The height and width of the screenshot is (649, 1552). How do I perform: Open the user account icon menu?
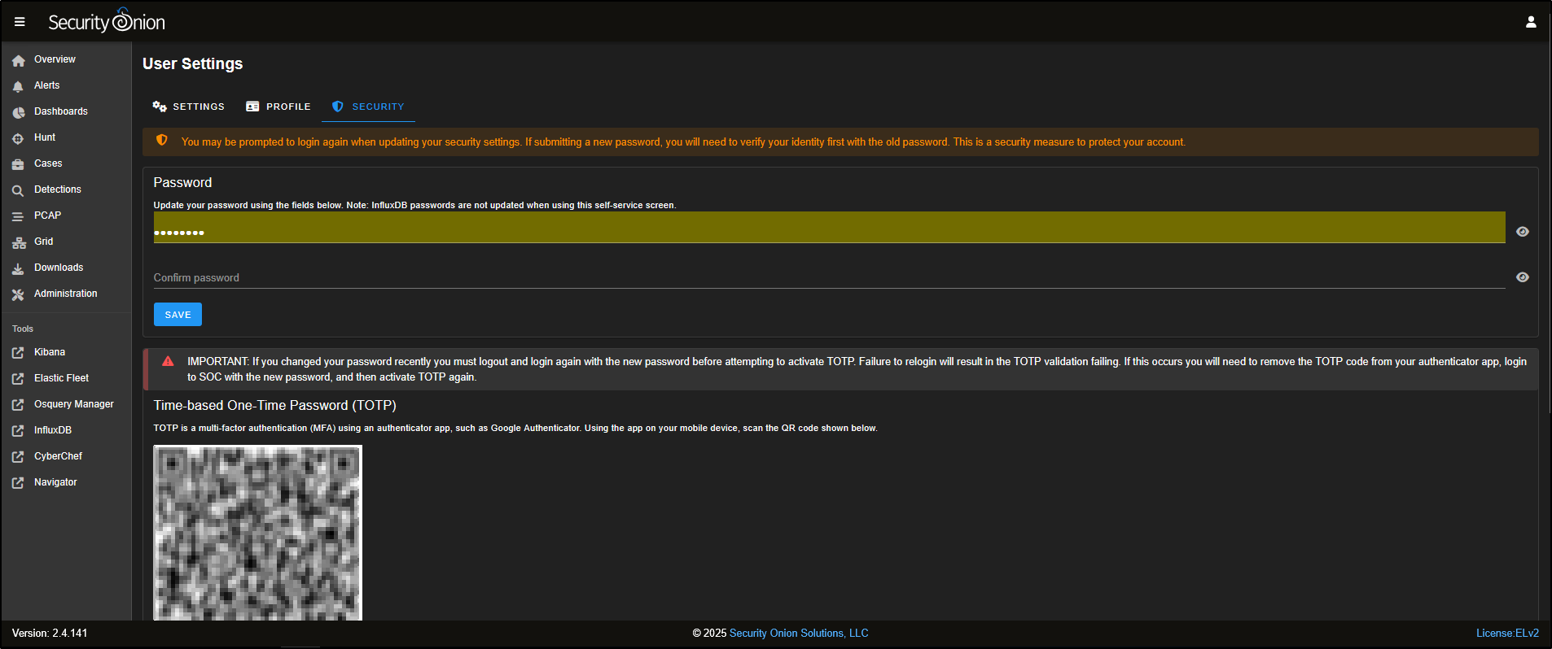tap(1531, 22)
